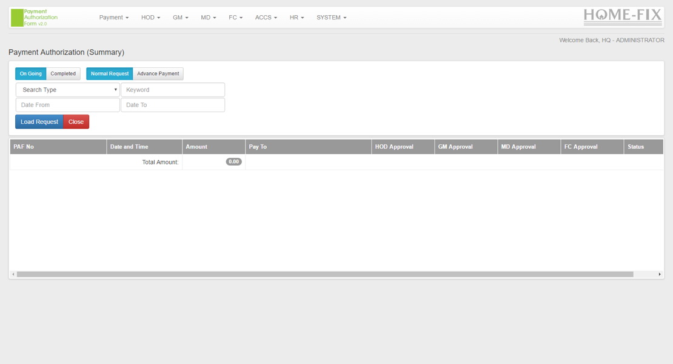Switch to the Completed tab
This screenshot has width=673, height=364.
click(63, 73)
